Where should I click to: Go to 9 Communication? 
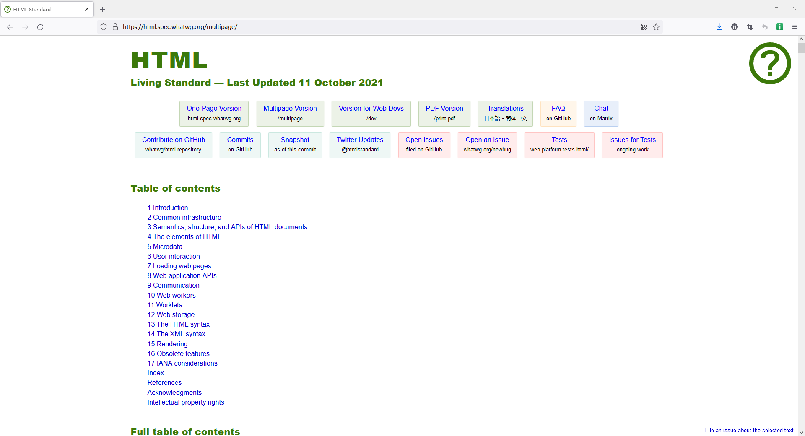coord(173,285)
